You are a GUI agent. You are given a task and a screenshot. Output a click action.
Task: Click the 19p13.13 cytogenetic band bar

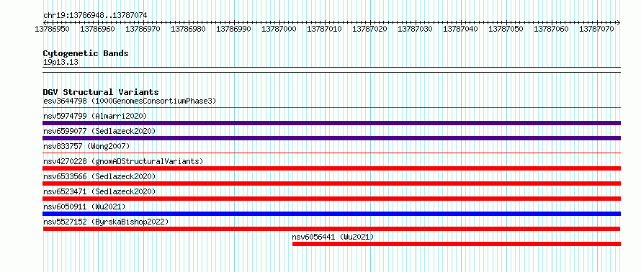click(x=331, y=70)
